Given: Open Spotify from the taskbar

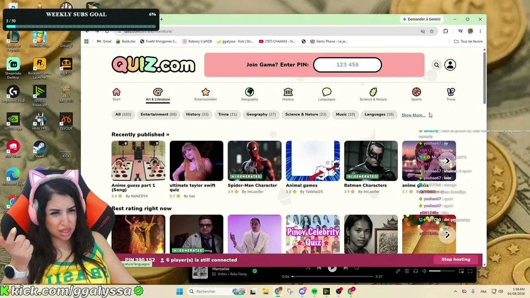Looking at the screenshot, I should (x=314, y=291).
